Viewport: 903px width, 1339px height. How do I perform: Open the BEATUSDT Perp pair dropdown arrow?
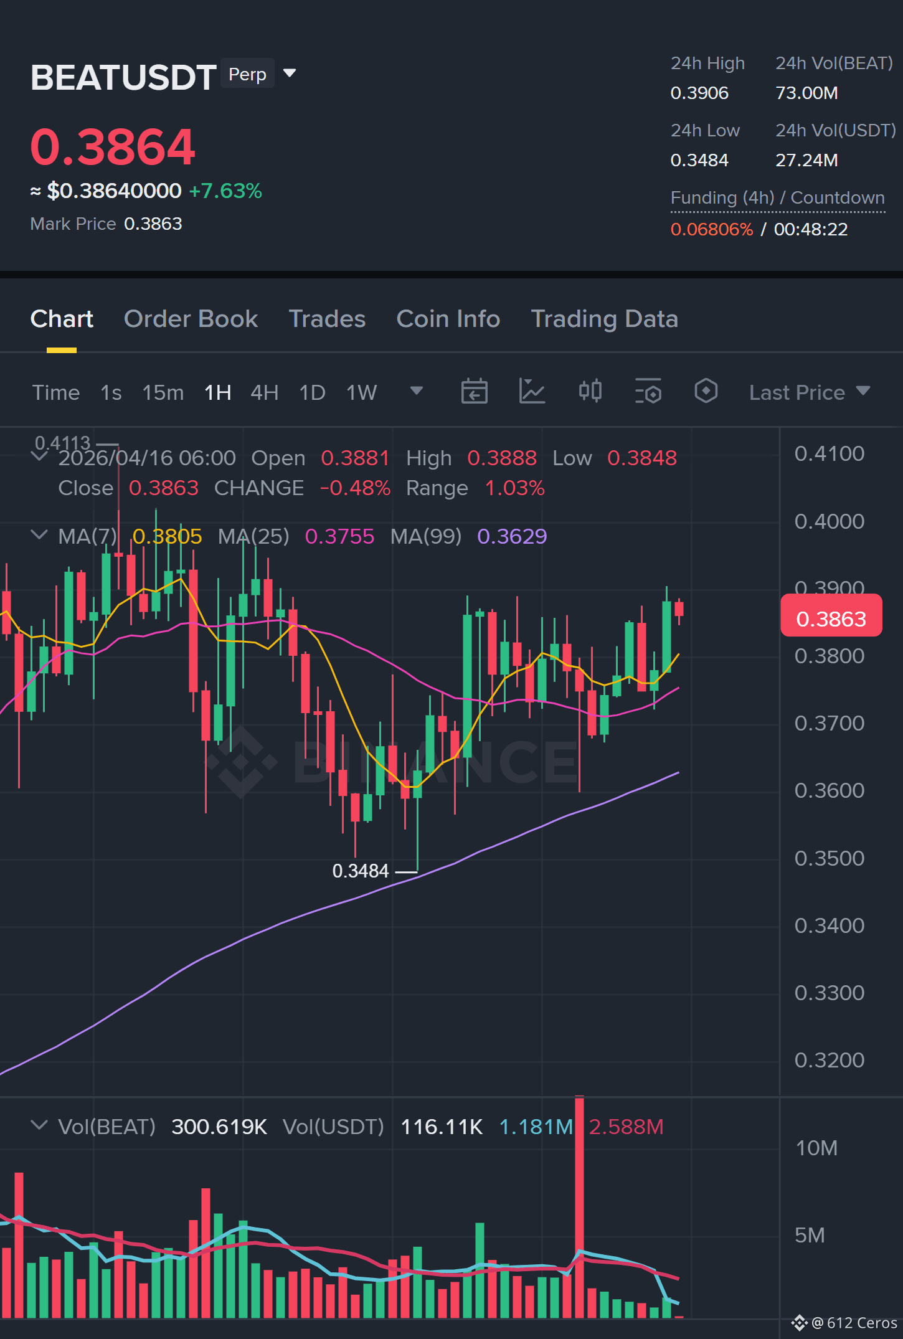point(290,73)
